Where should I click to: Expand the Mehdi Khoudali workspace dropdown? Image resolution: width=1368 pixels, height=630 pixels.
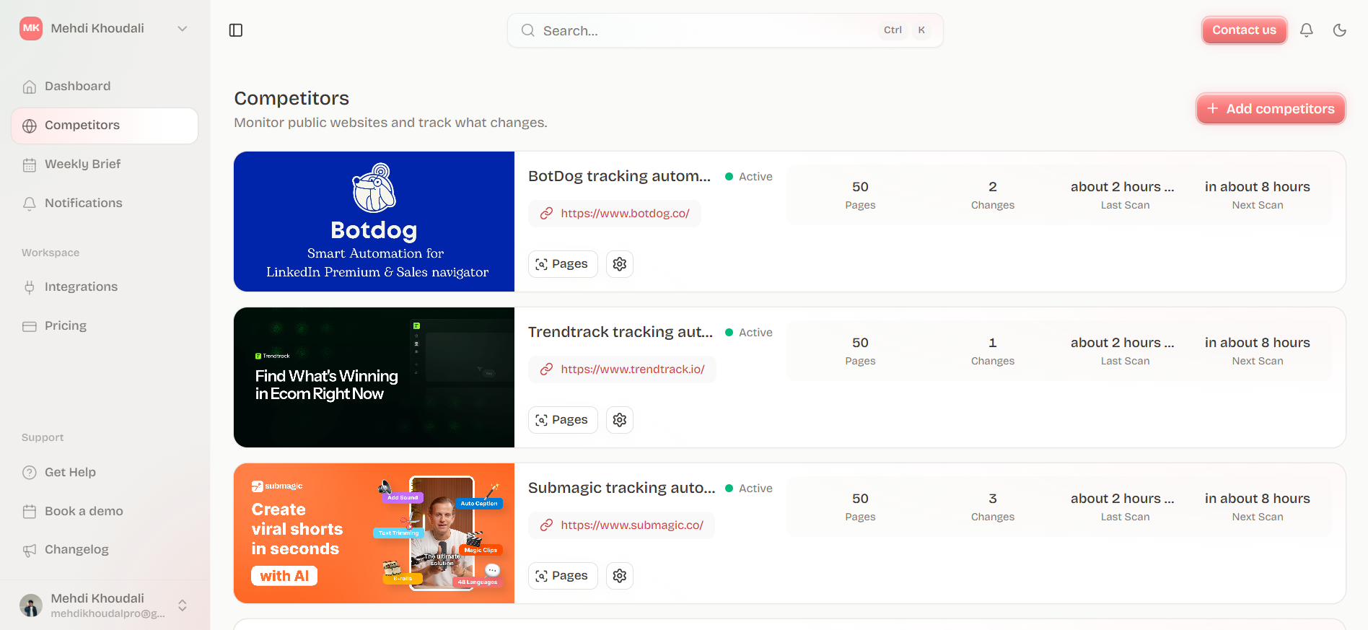coord(183,29)
